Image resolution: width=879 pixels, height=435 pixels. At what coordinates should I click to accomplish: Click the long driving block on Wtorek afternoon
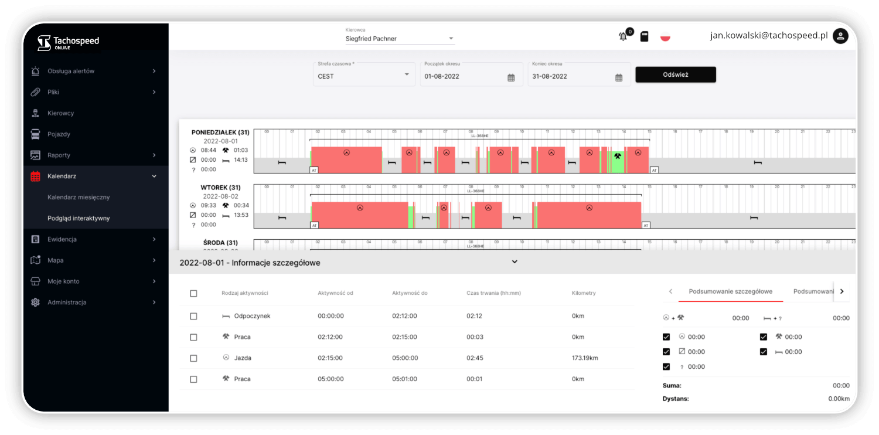click(589, 215)
